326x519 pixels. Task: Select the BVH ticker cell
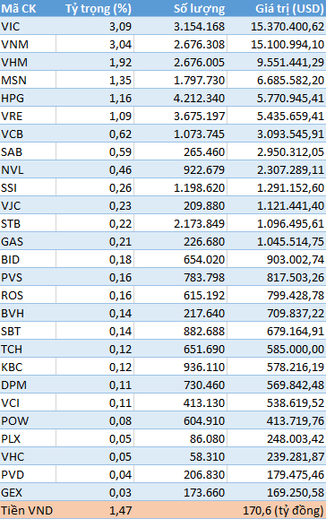click(28, 313)
